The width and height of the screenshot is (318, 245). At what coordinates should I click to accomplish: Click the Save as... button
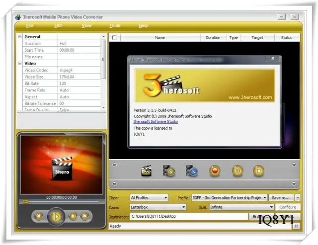pos(282,198)
